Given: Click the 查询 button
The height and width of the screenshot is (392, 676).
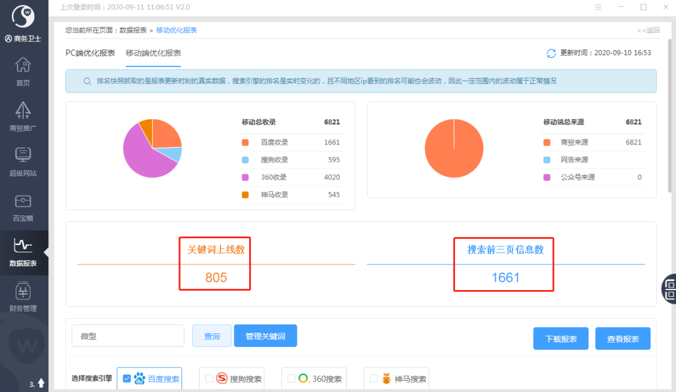Looking at the screenshot, I should 212,336.
